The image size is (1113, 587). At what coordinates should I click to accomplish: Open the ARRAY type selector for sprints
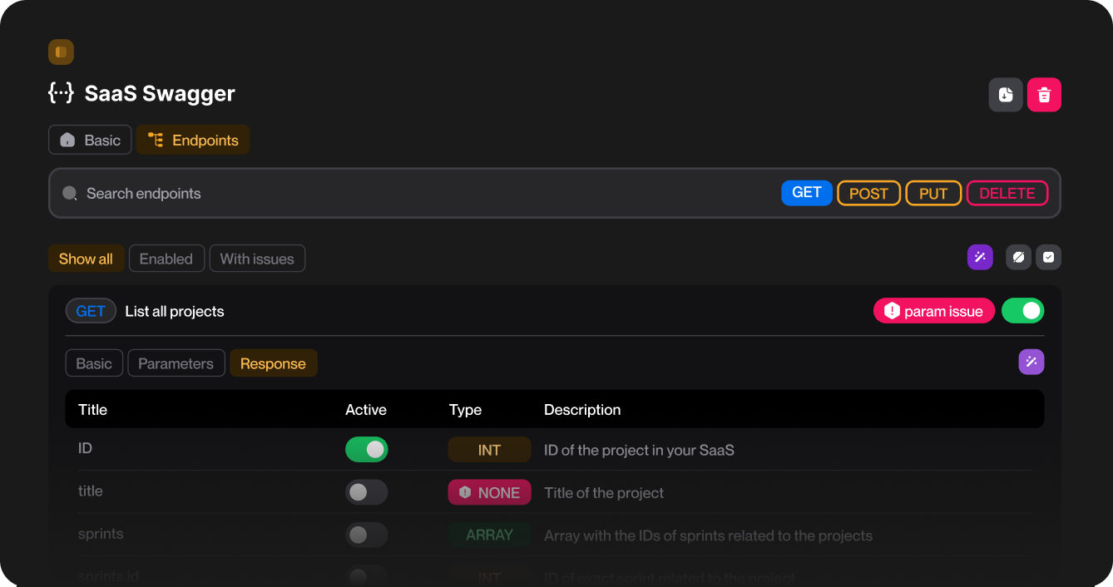pyautogui.click(x=489, y=535)
